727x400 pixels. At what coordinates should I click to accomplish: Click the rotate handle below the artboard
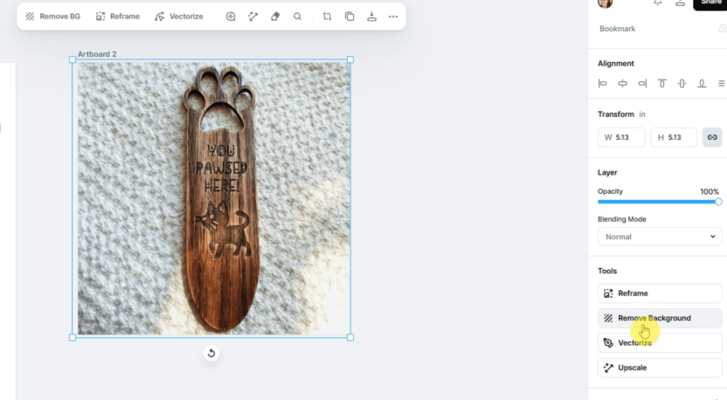(211, 353)
